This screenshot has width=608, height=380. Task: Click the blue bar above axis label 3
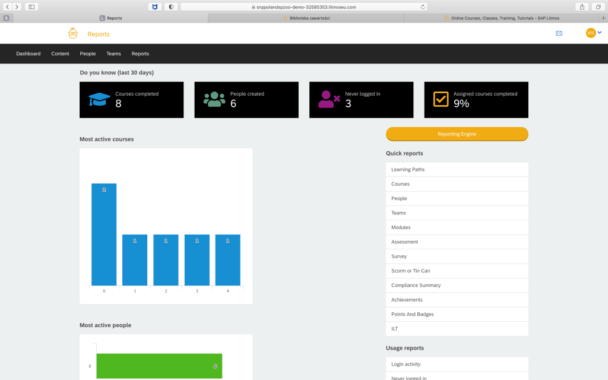pyautogui.click(x=197, y=260)
